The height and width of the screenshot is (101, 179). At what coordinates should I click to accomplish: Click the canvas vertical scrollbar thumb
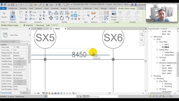[145, 61]
